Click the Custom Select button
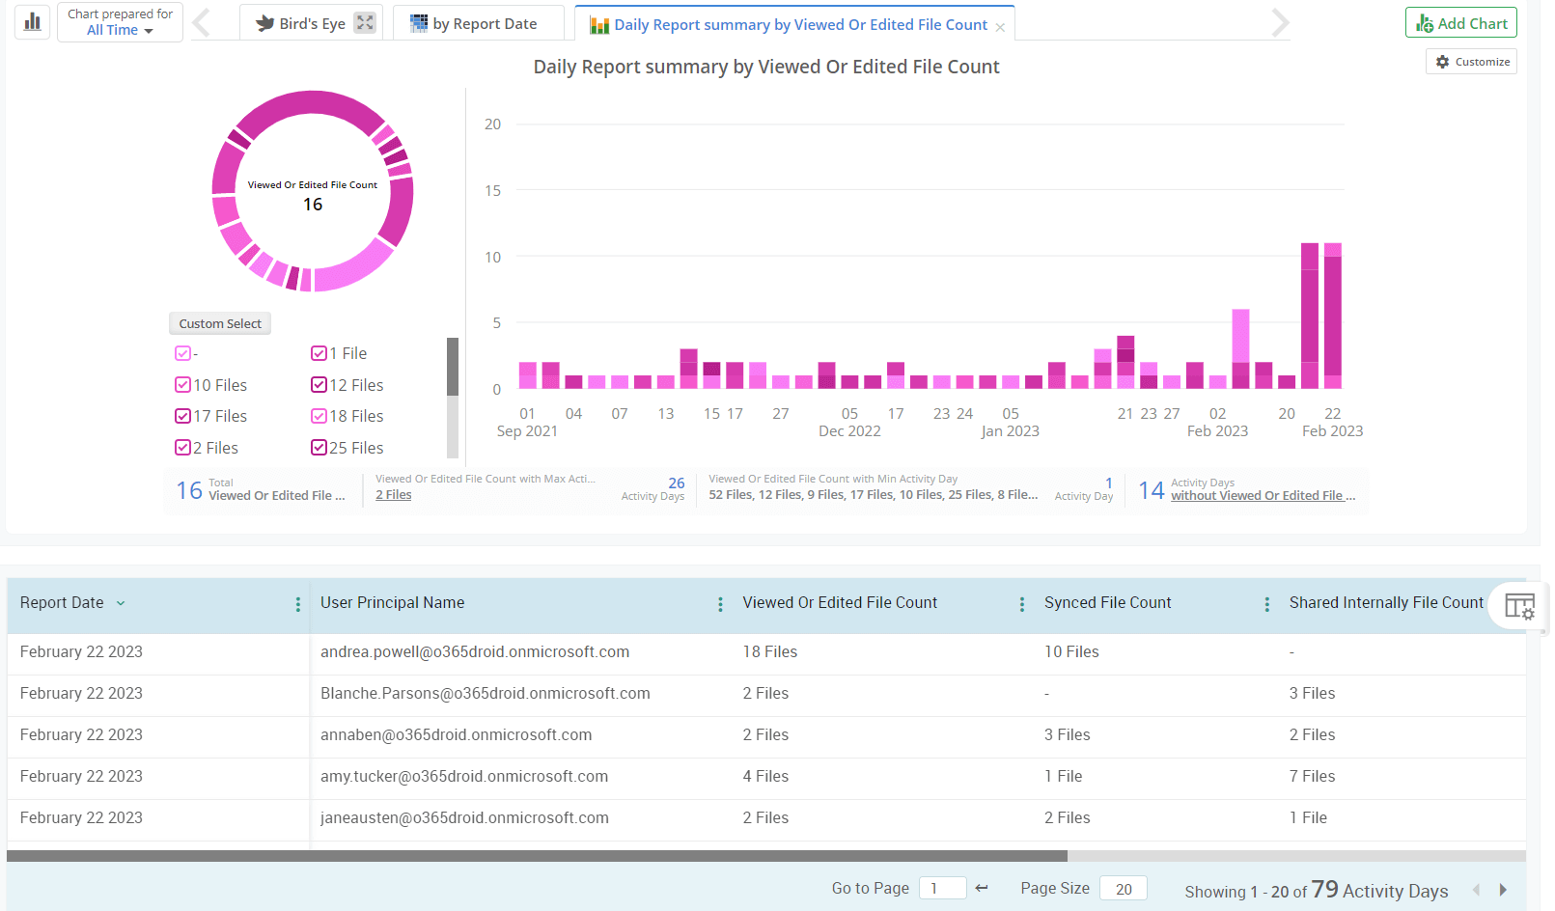 coord(219,323)
